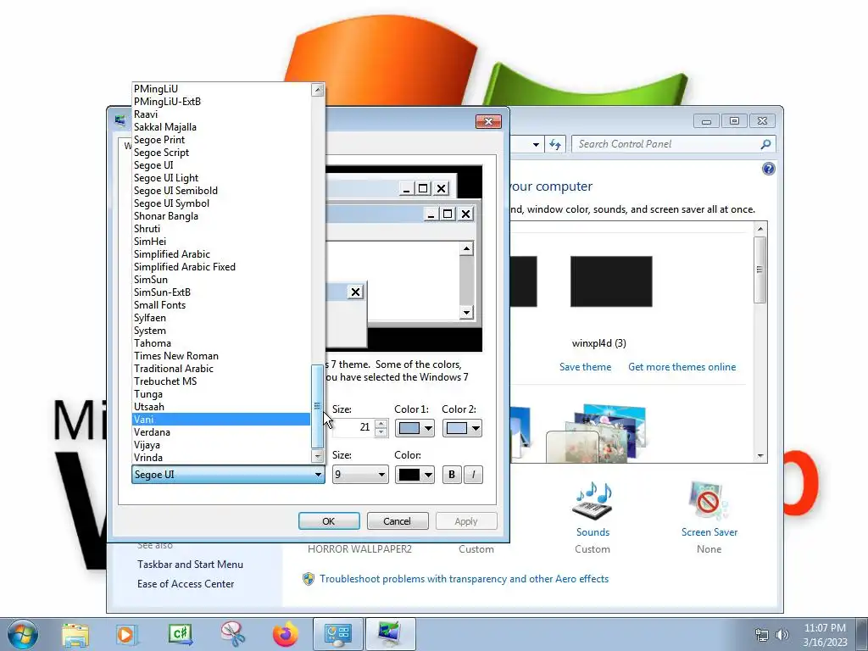
Task: Click the network tray icon
Action: (762, 635)
